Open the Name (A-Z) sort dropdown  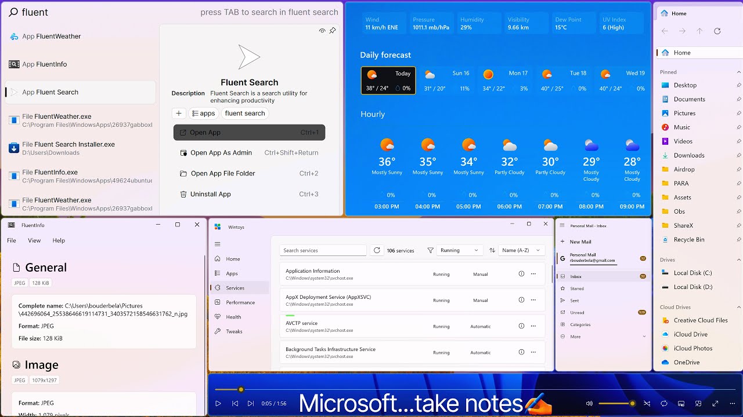point(521,250)
